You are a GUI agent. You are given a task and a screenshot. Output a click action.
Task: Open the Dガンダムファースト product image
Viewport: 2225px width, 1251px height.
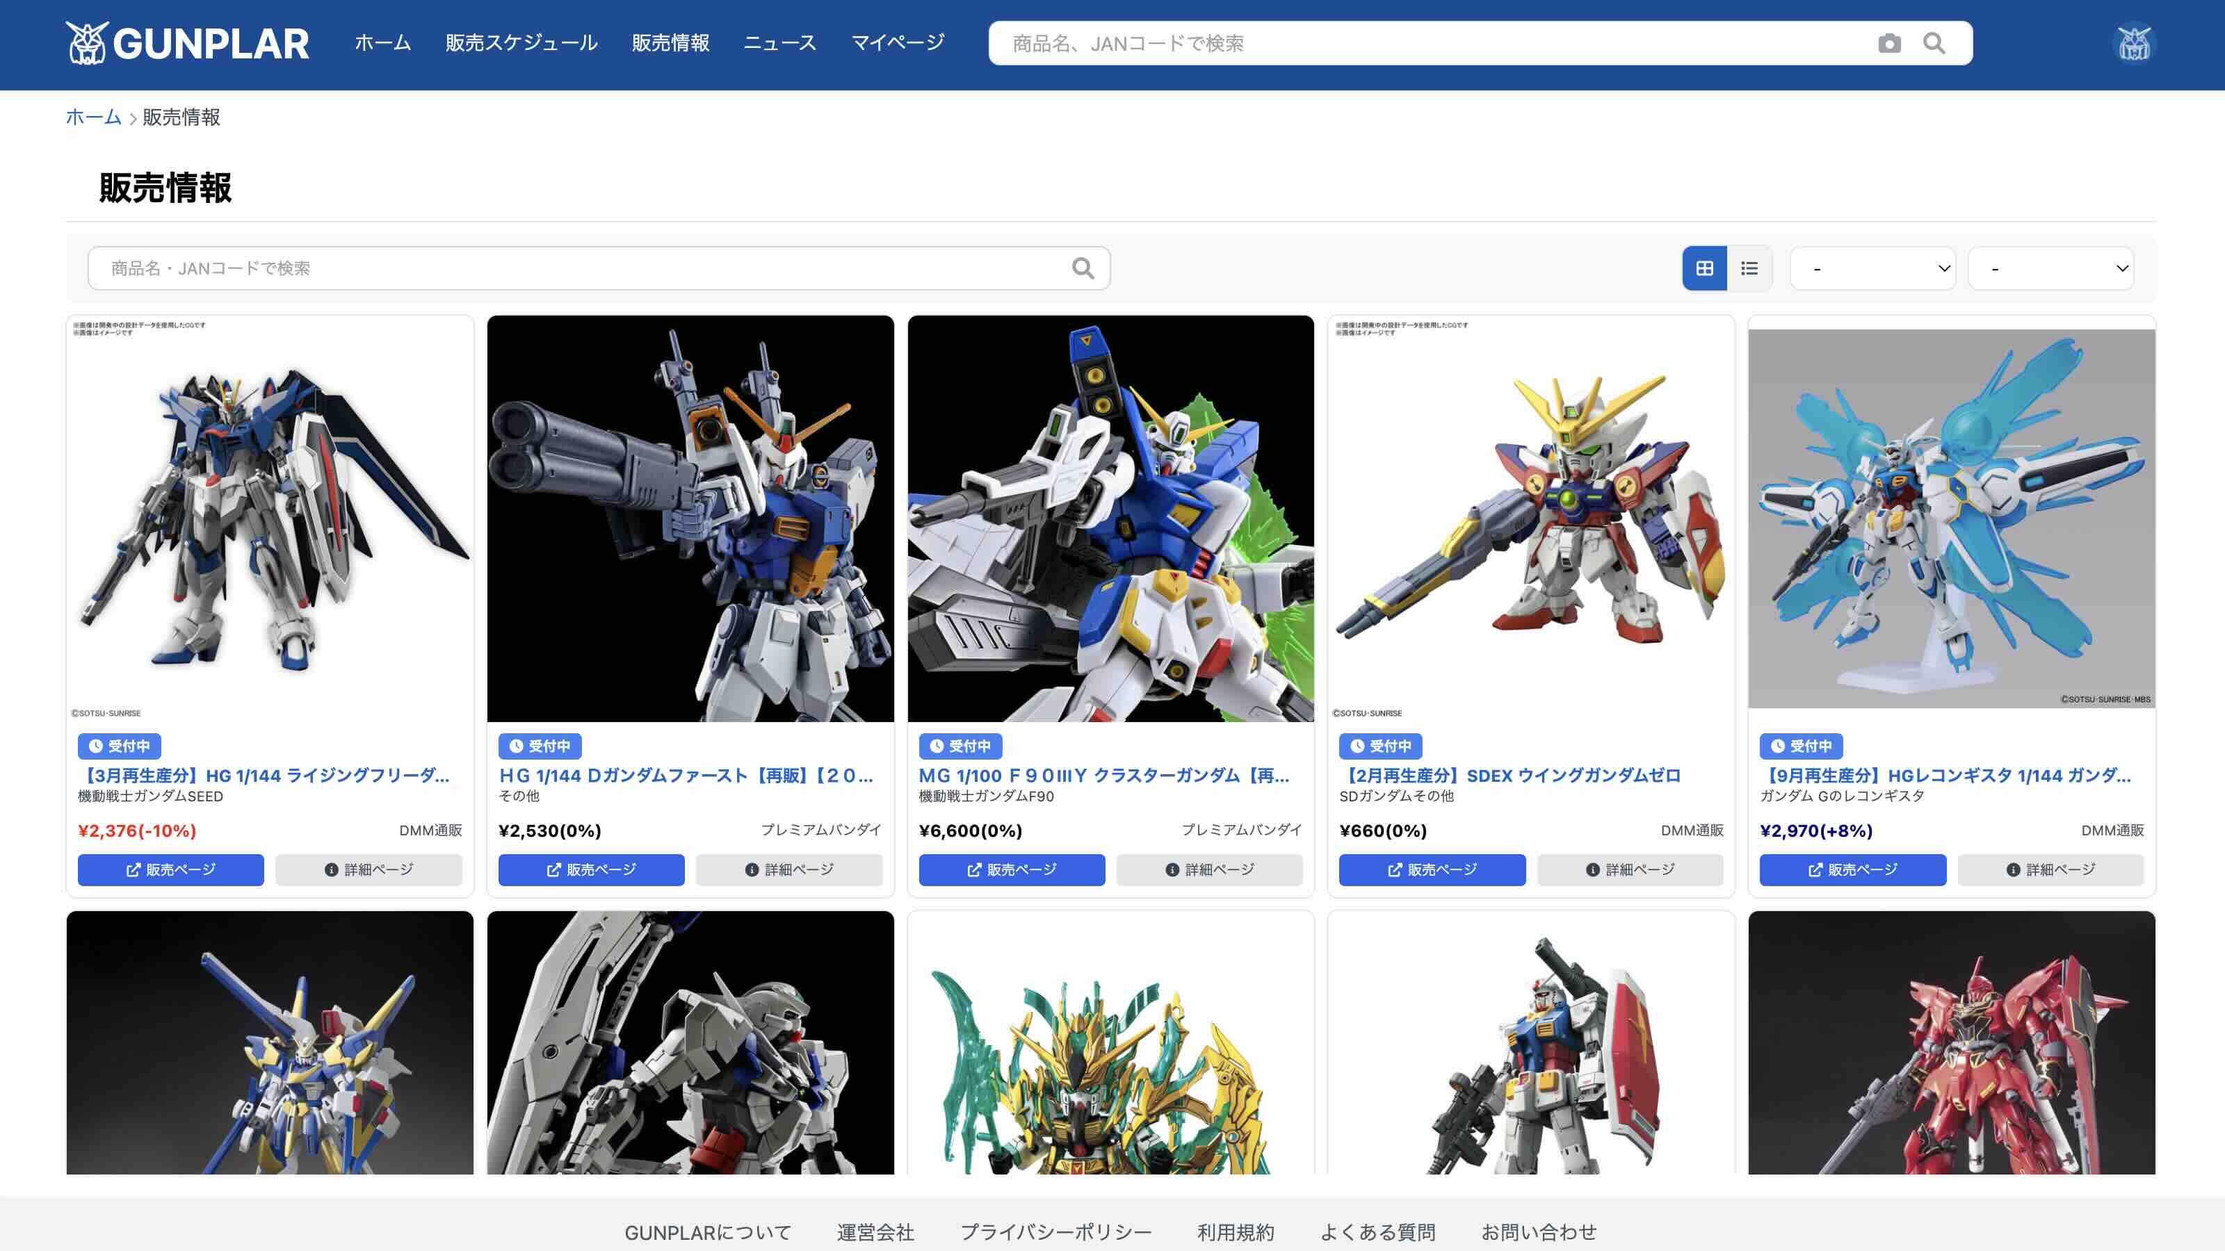[690, 519]
